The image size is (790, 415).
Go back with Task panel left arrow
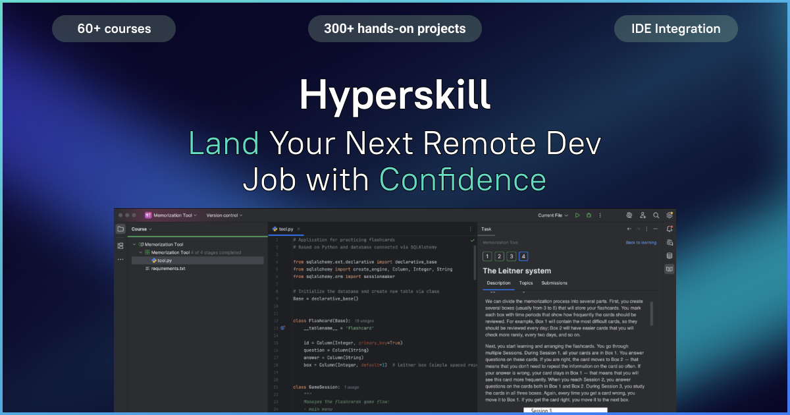(629, 229)
